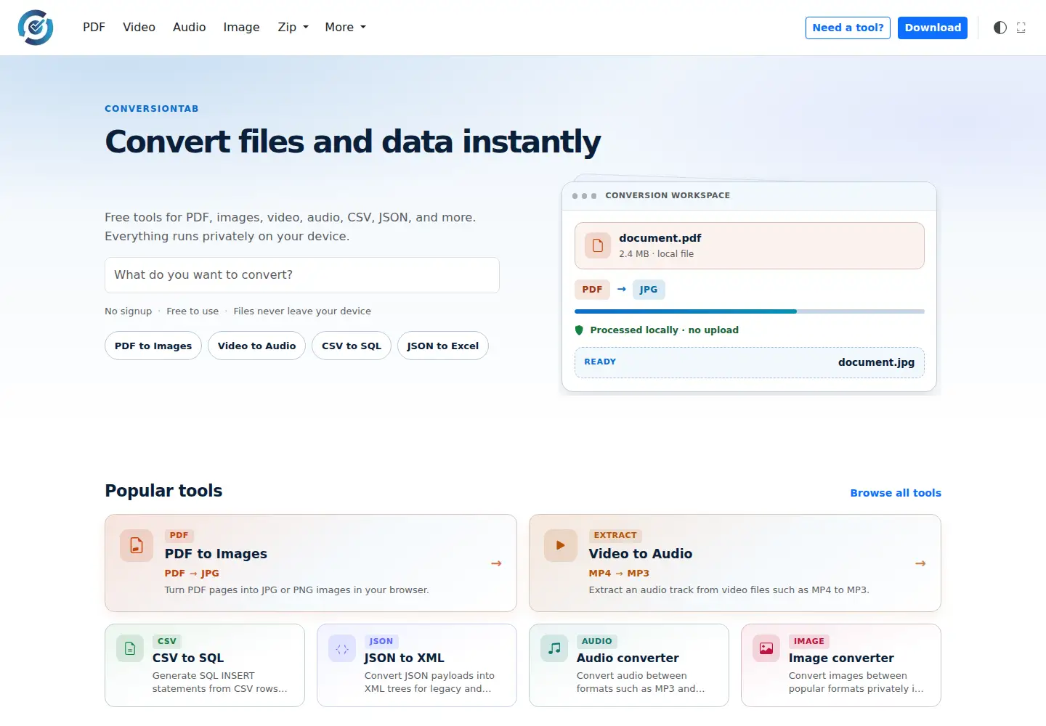The width and height of the screenshot is (1046, 726).
Task: Open the JSON to XML tool title
Action: pos(405,658)
